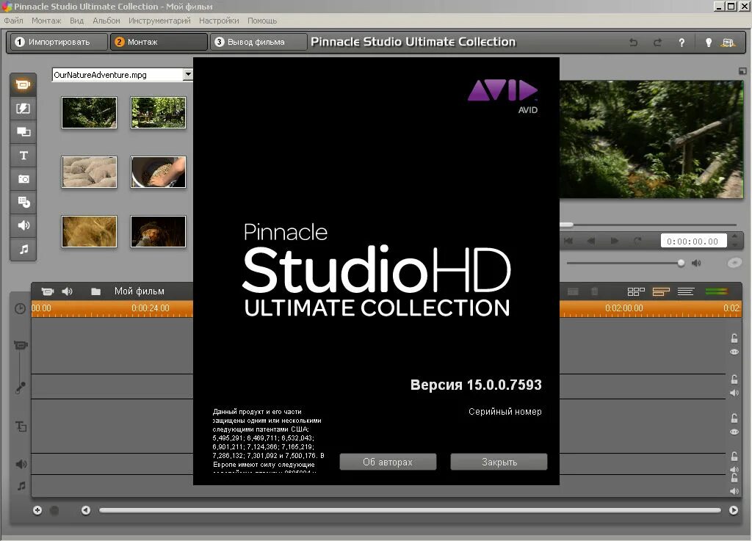
Task: Select the video track camera icon in the track header
Action: coord(20,345)
